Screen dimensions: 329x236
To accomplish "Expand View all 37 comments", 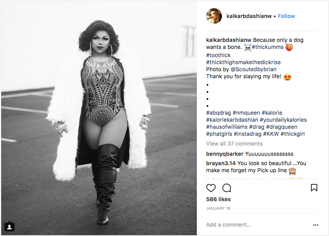I will 234,144.
